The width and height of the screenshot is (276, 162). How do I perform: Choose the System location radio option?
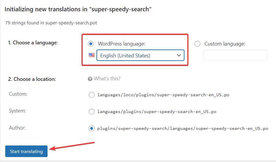tap(92, 112)
